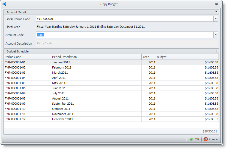Screen dimensions: 227x149
Task: Click the app logo icon in title bar
Action: tap(4, 4)
